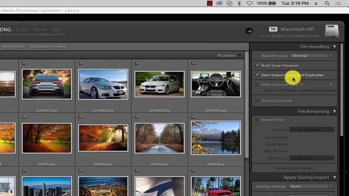
Task: Enable Add to Collection checkbox
Action: (x=257, y=101)
